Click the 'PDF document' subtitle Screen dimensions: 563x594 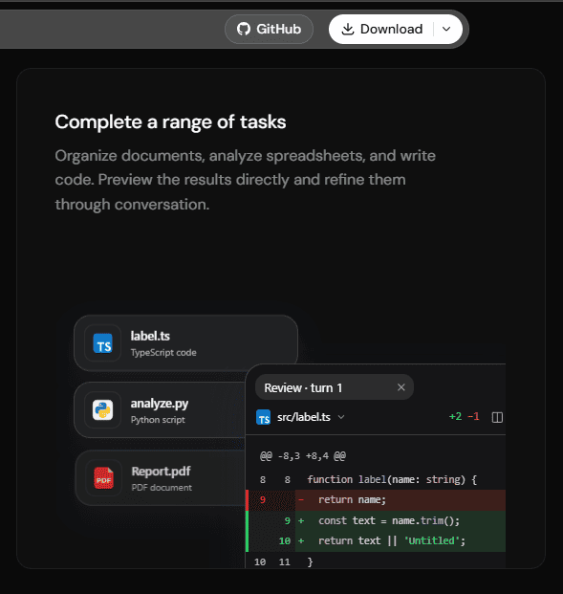click(162, 488)
